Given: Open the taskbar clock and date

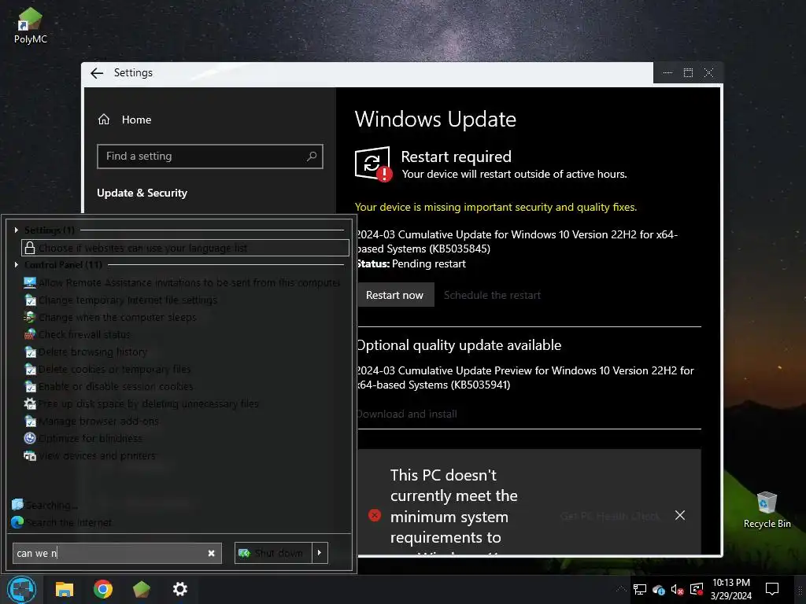Looking at the screenshot, I should pos(731,589).
